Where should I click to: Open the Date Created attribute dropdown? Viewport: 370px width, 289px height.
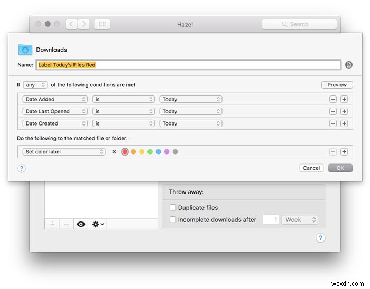click(55, 123)
